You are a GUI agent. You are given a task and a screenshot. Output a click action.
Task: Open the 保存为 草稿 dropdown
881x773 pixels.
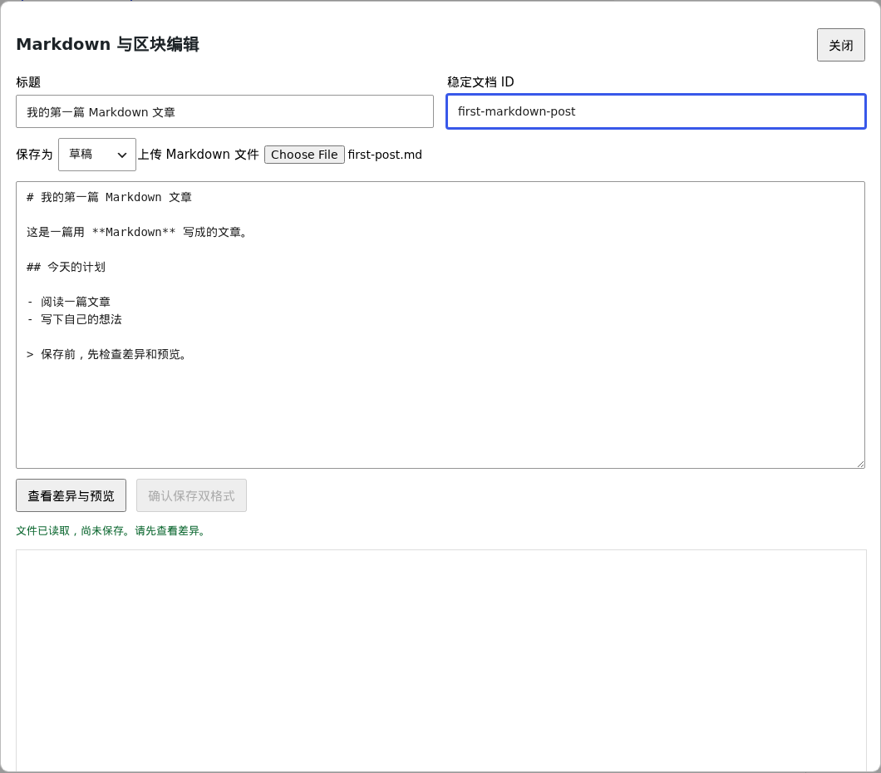pyautogui.click(x=97, y=155)
